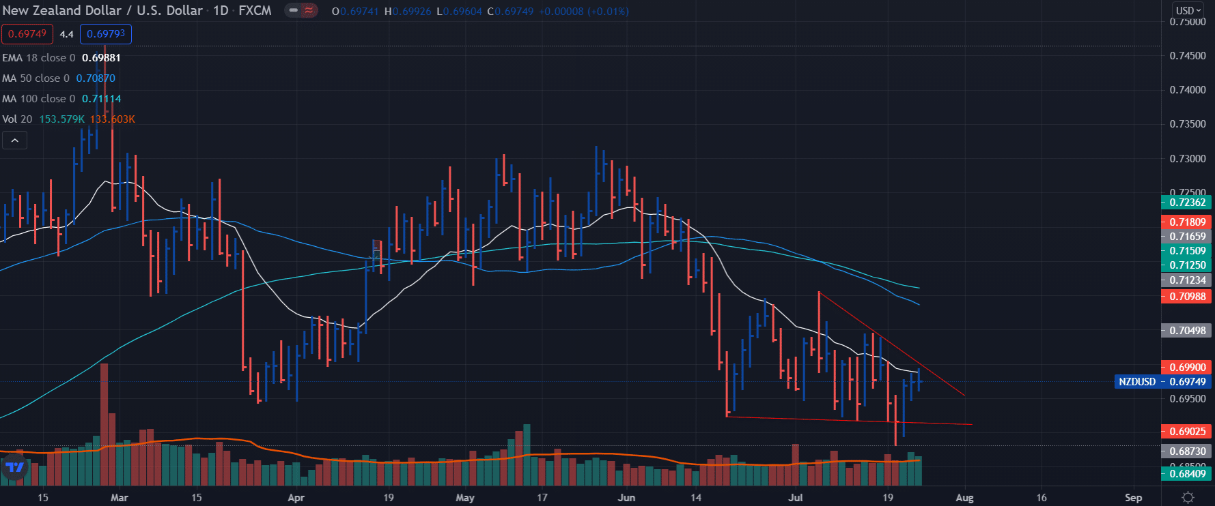The height and width of the screenshot is (506, 1215).
Task: Click the delayed data approximation icon
Action: coord(309,11)
